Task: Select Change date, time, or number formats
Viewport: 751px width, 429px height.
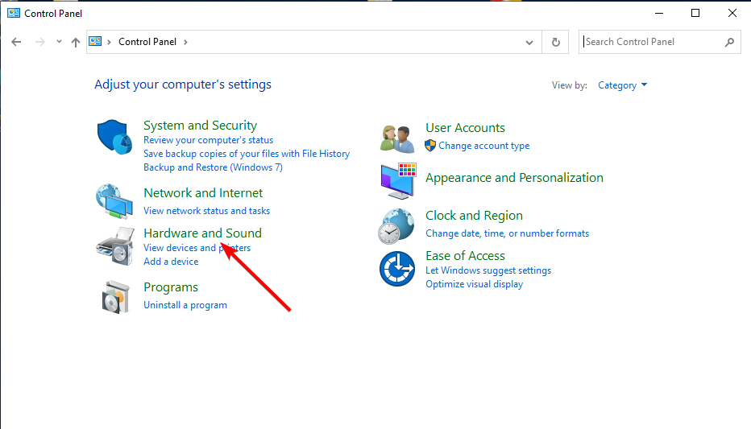Action: click(507, 233)
